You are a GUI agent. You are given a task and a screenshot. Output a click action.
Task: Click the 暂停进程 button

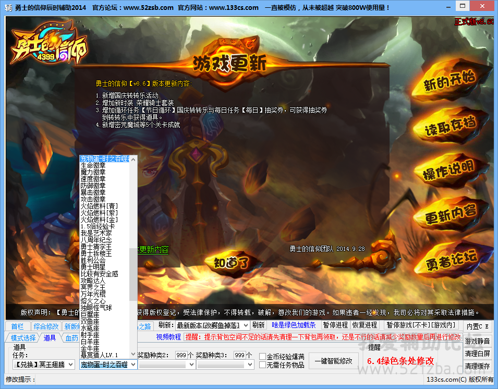335,325
